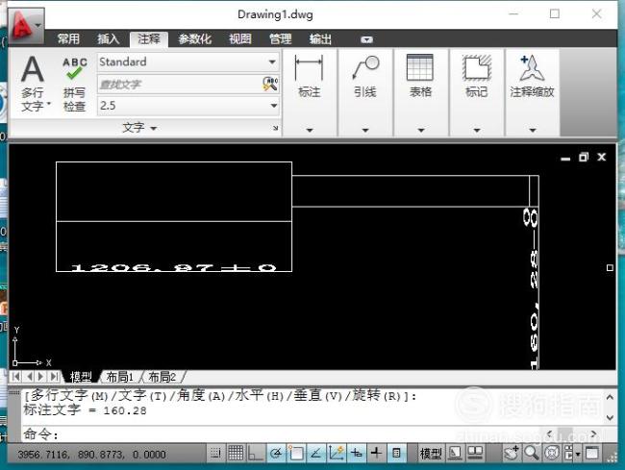Screen dimensions: 625x470
Task: Click the 模型 space button in status bar
Action: click(431, 454)
